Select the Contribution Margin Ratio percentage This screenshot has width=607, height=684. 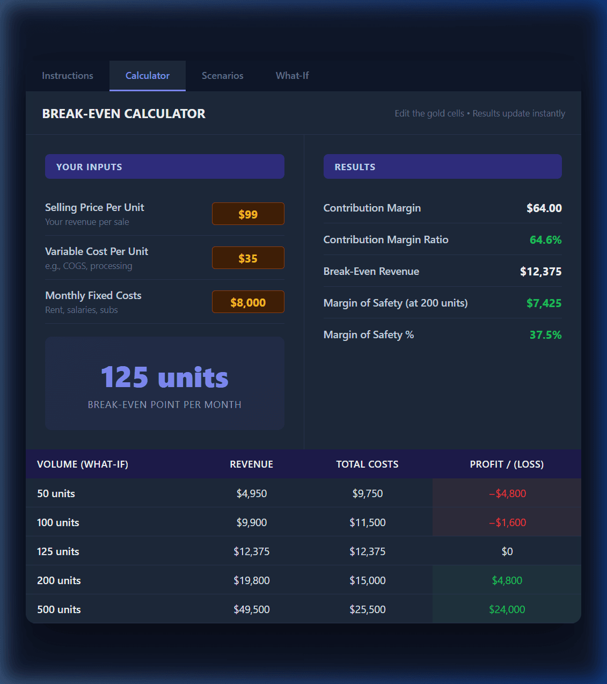point(545,239)
